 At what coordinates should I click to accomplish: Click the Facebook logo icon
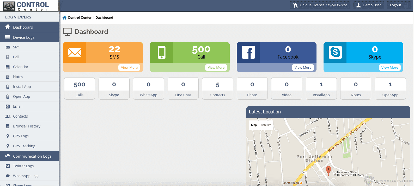click(248, 52)
